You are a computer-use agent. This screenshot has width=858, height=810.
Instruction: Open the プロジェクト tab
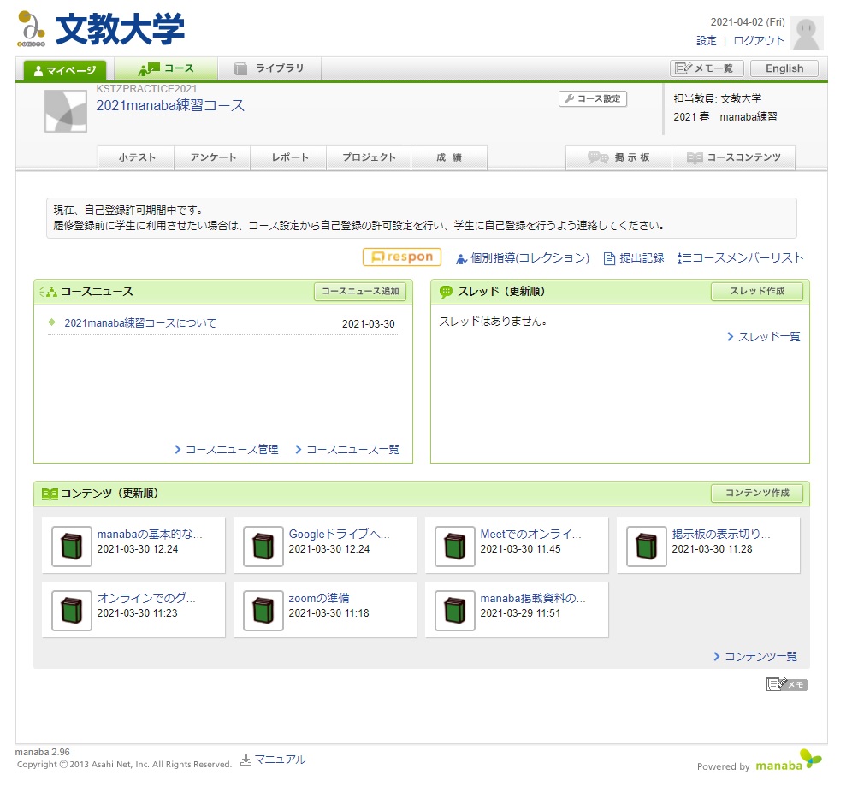point(369,157)
